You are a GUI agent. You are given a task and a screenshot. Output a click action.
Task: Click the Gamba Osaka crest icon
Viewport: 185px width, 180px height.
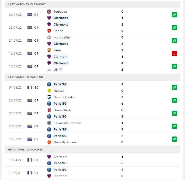[x=49, y=97]
